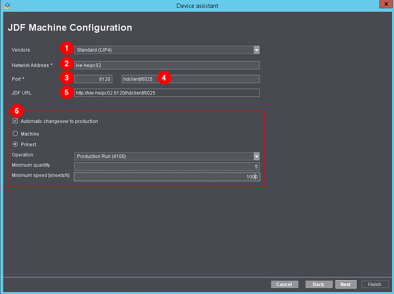Viewport: 394px width, 294px height.
Task: Click the red callout marker number 2
Action: (65, 64)
